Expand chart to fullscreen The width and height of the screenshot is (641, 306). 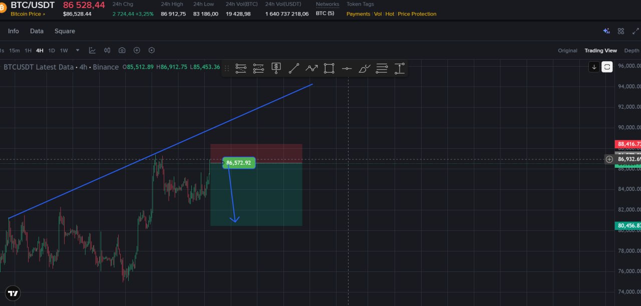(636, 31)
